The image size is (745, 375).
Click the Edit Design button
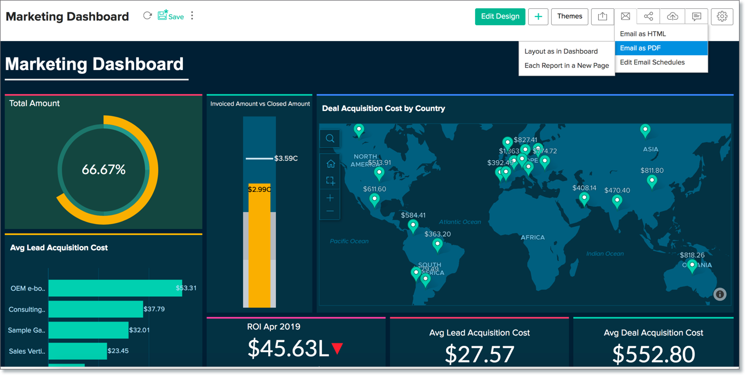point(500,16)
